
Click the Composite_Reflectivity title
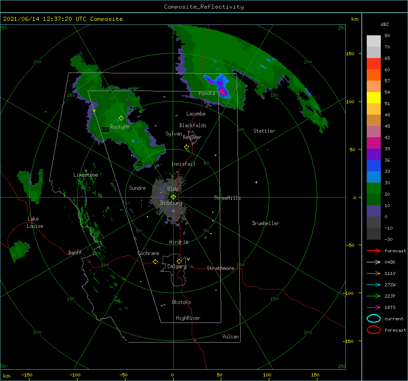(204, 7)
